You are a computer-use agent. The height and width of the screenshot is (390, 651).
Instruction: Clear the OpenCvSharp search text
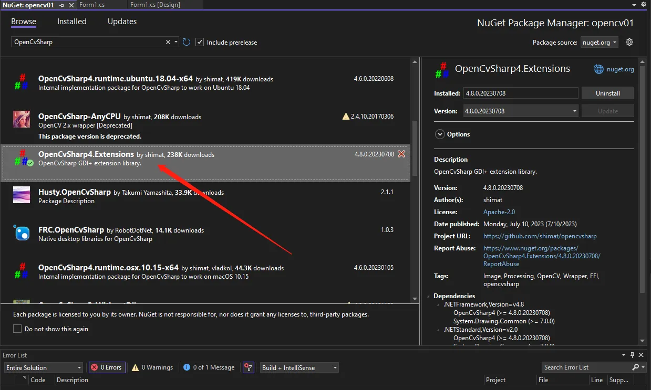click(168, 42)
